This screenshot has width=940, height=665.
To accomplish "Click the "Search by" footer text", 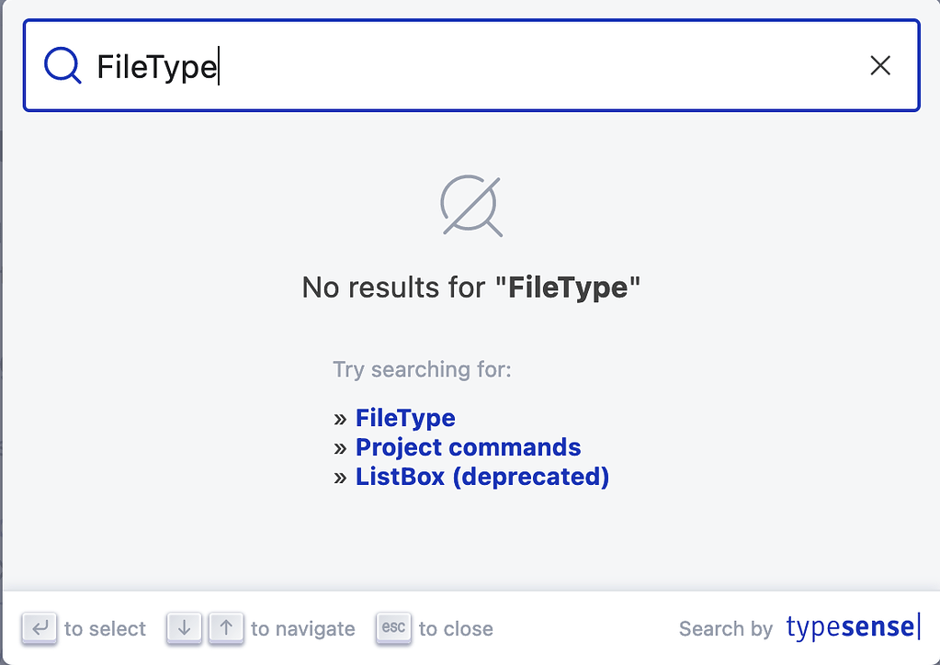I will [726, 629].
